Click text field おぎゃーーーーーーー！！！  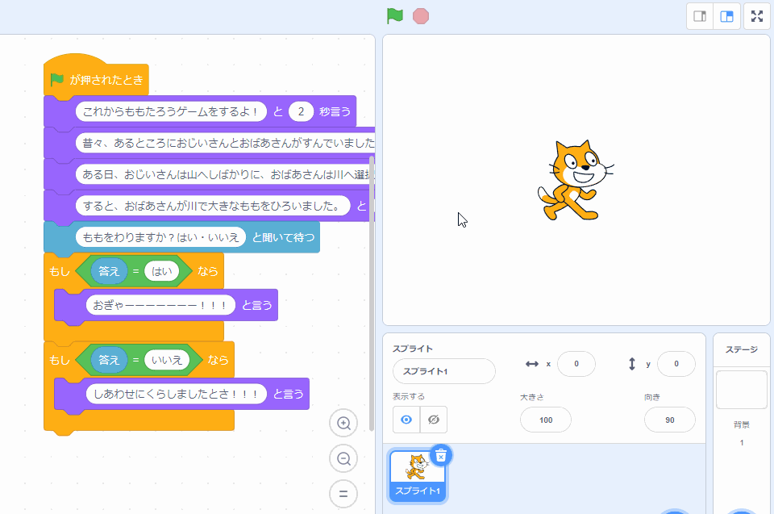(x=160, y=305)
